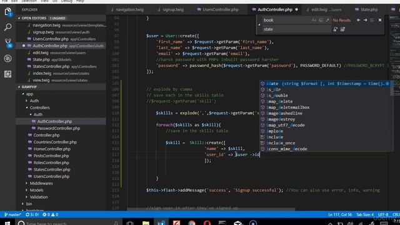Switch to the AuthController.php tab
This screenshot has height=225, width=400.
[275, 9]
